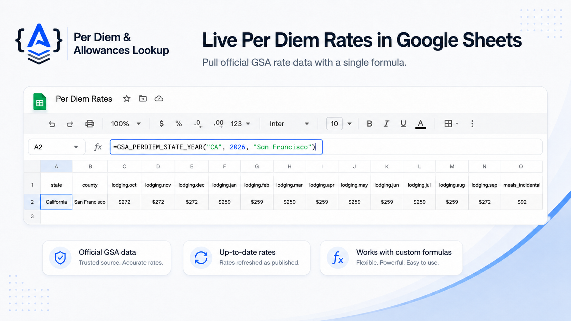Decrease decimal places
This screenshot has width=571, height=321.
198,124
